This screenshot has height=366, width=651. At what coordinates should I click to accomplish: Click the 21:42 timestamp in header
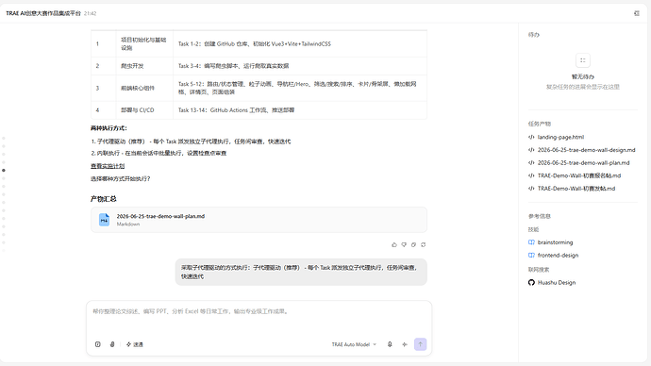(90, 13)
